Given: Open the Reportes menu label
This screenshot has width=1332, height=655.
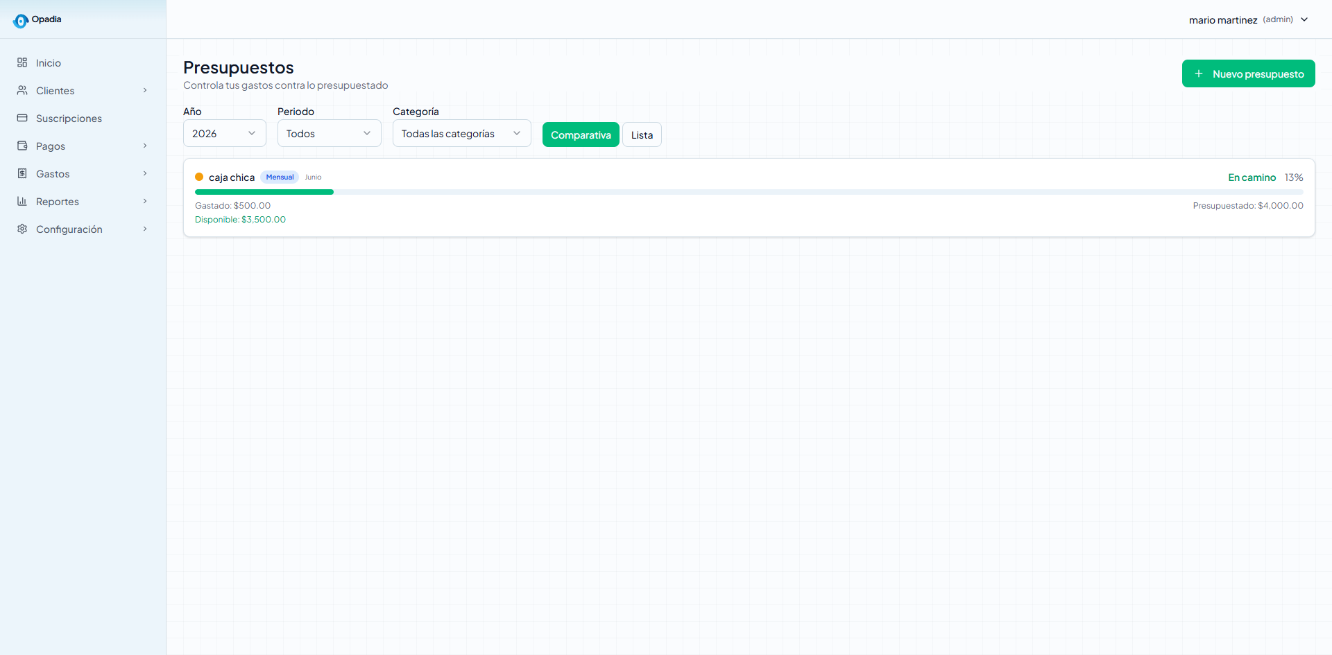Looking at the screenshot, I should (58, 201).
